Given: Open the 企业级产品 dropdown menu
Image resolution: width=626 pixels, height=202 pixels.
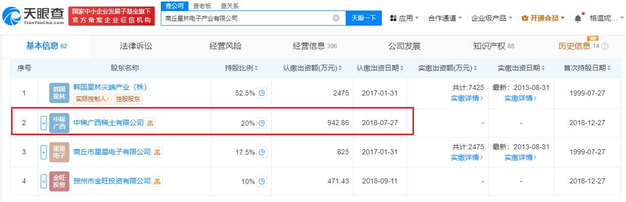Looking at the screenshot, I should 492,18.
